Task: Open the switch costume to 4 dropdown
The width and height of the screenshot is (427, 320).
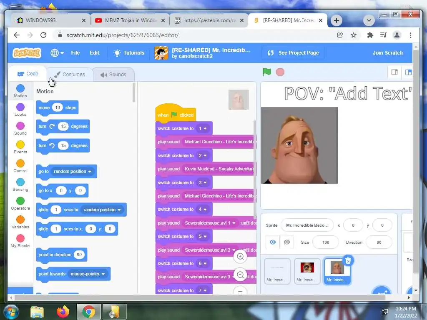Action: (x=203, y=209)
